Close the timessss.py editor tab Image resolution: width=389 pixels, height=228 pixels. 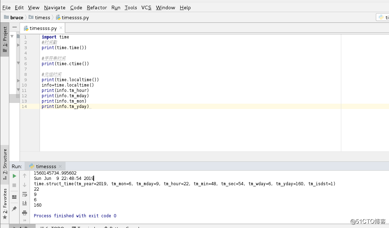click(x=61, y=28)
